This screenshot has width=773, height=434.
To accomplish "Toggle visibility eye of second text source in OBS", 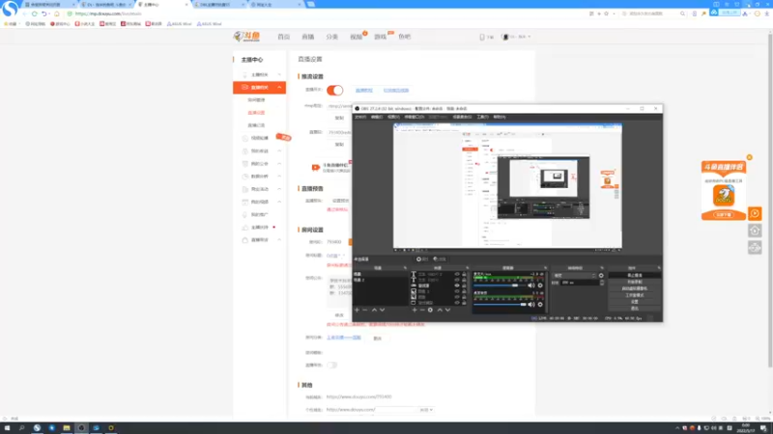I will click(x=457, y=280).
